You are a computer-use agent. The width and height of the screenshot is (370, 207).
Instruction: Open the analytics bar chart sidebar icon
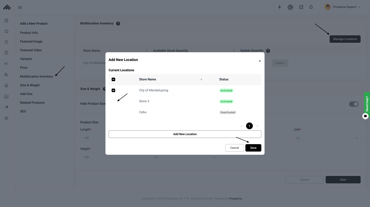point(6,74)
